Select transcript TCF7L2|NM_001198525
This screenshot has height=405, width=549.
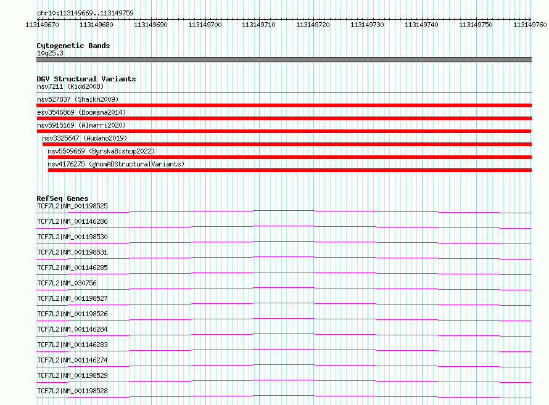pyautogui.click(x=72, y=206)
